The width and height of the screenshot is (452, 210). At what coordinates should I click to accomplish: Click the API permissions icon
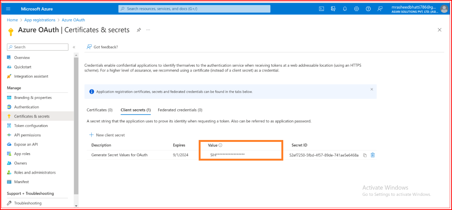pyautogui.click(x=9, y=135)
